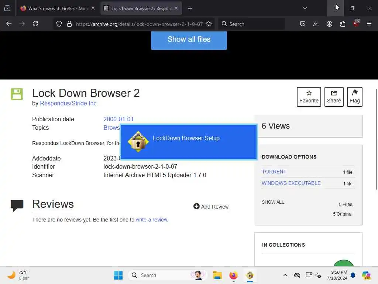
Task: Click the LockDown Browser Setup popup
Action: pos(189,142)
